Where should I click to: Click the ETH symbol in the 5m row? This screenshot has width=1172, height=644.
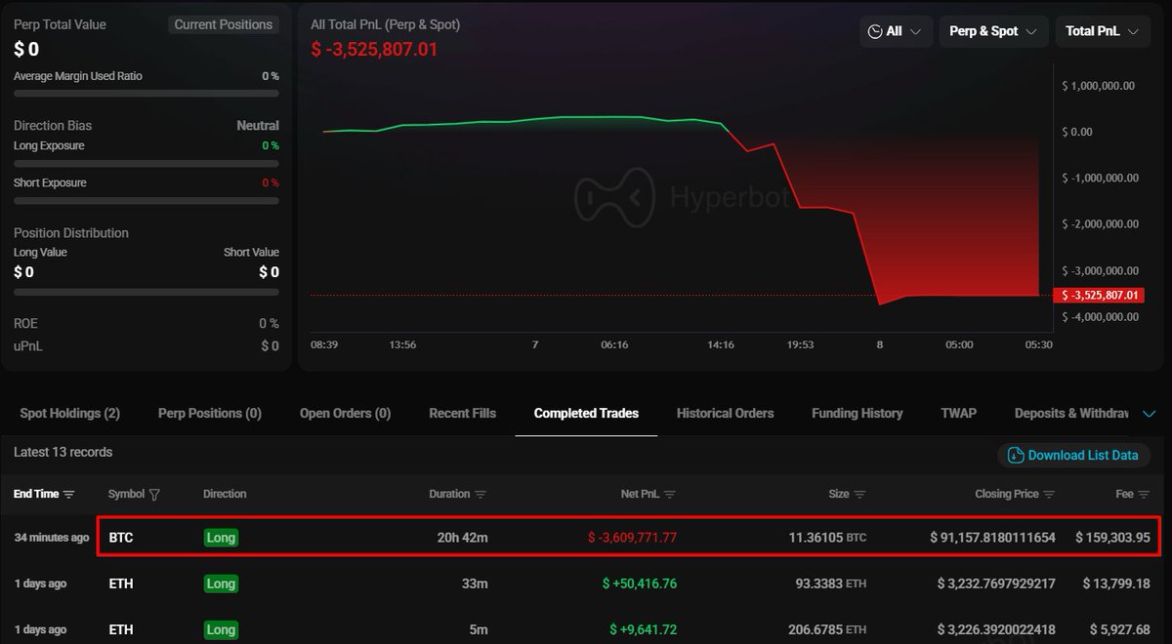(121, 629)
